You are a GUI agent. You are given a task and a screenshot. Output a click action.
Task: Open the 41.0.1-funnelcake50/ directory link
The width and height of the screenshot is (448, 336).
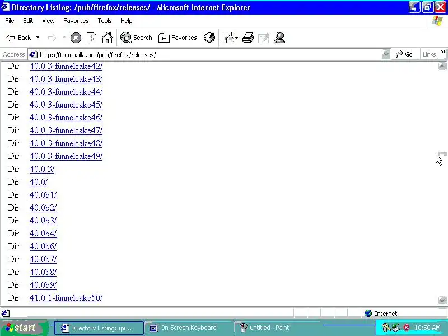[x=66, y=298]
